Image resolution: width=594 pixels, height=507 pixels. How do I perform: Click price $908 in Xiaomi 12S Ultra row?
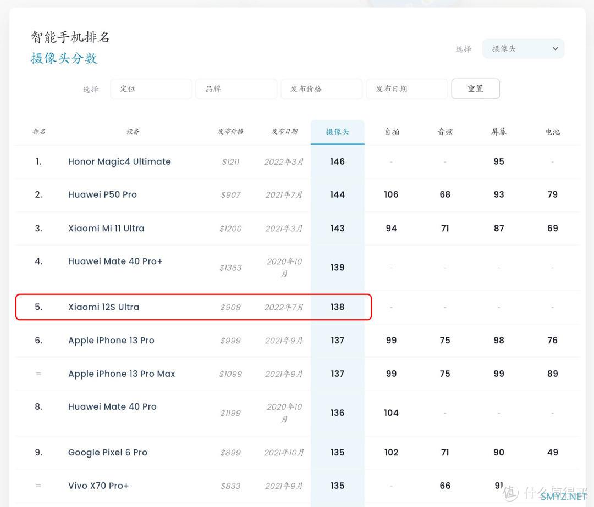pos(230,307)
